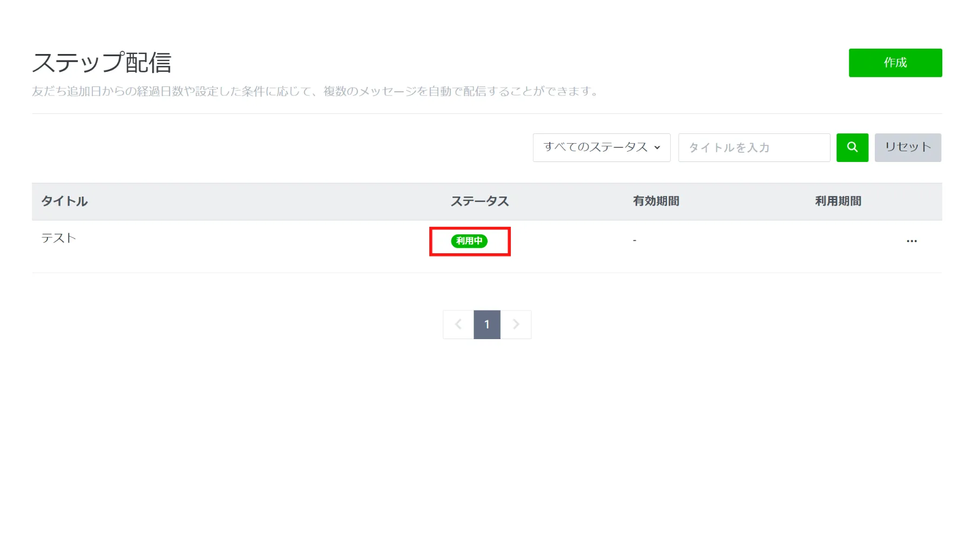Click the description text under ステップ配信
The width and height of the screenshot is (972, 540).
(x=316, y=91)
